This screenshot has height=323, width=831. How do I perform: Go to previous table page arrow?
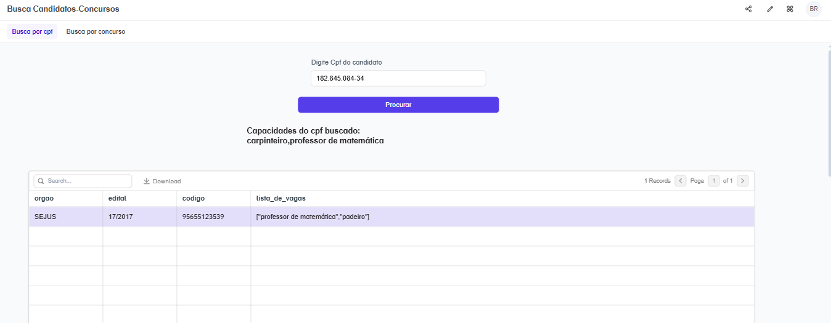[681, 181]
